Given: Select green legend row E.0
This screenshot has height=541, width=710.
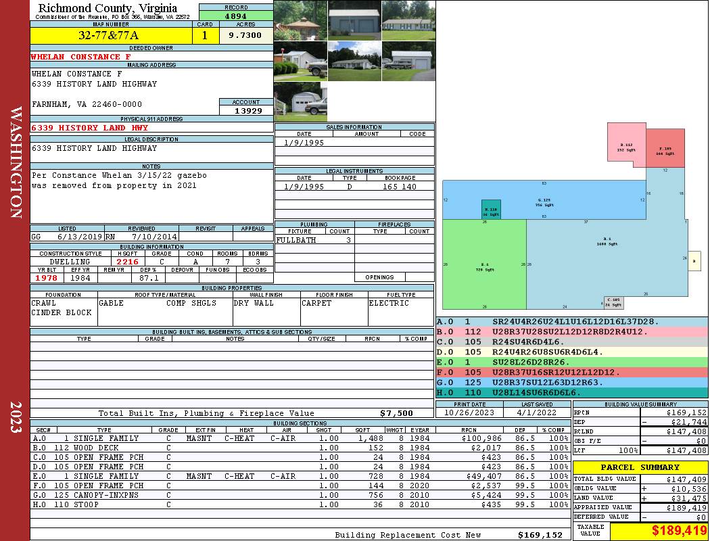Looking at the screenshot, I should click(572, 362).
